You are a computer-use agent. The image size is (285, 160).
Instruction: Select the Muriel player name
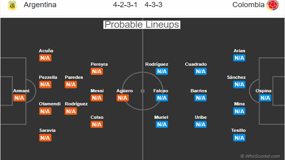tap(161, 117)
